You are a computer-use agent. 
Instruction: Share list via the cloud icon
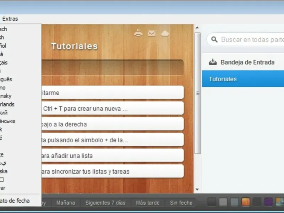coord(165,33)
